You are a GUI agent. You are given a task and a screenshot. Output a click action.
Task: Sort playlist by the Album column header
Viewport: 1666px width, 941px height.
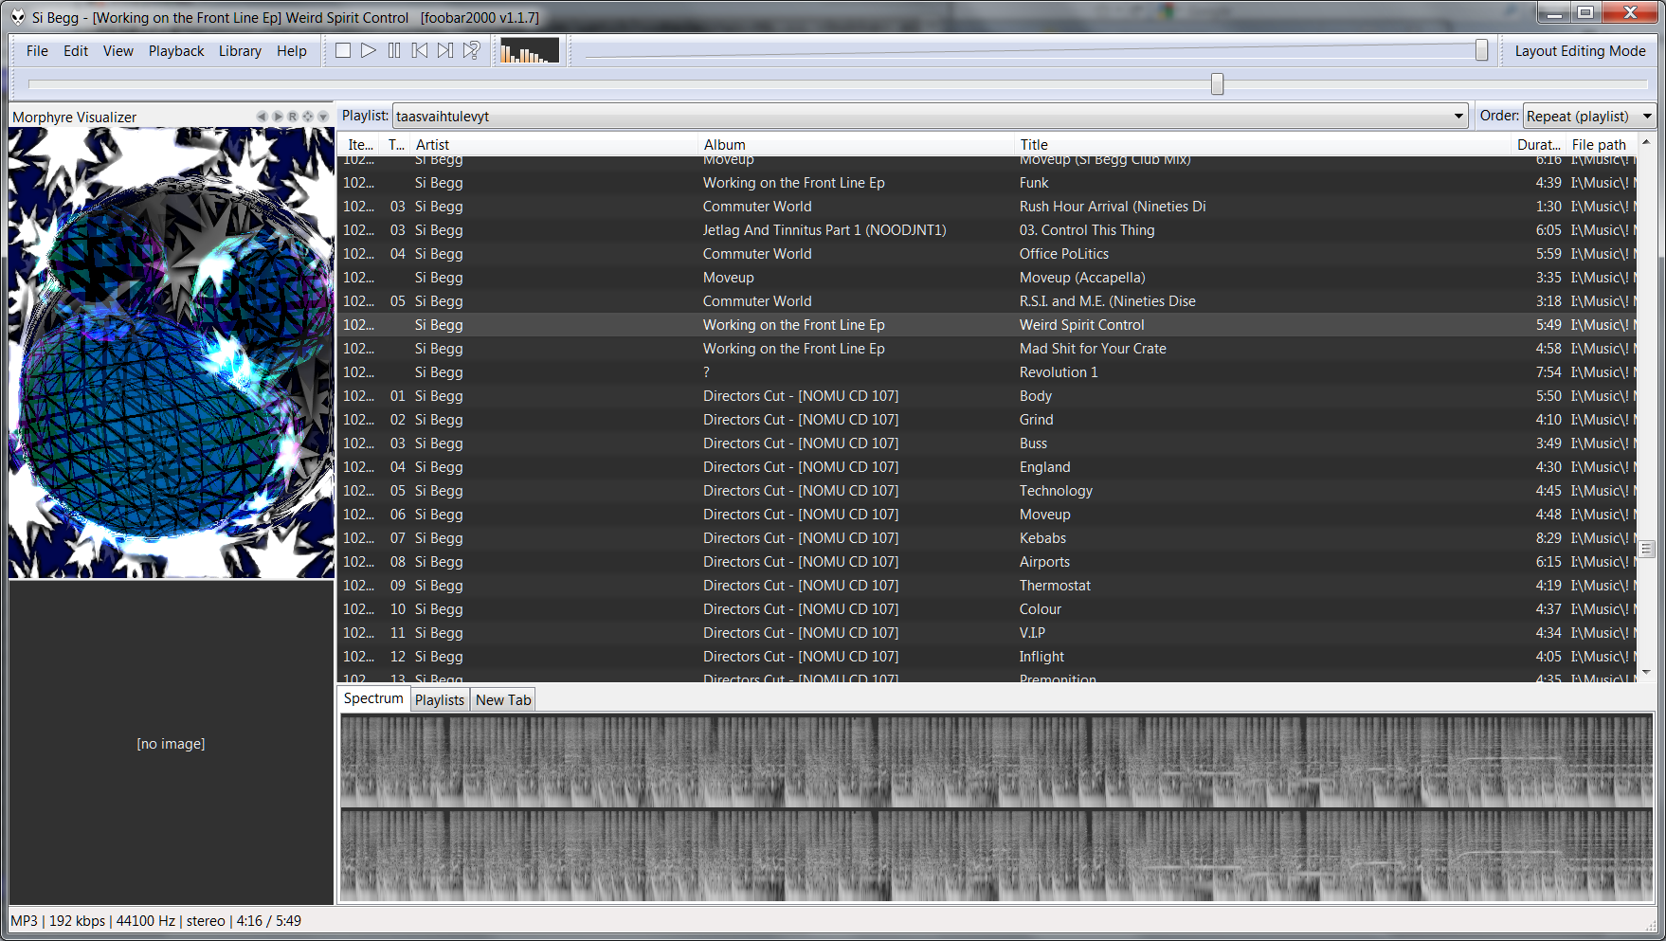725,145
